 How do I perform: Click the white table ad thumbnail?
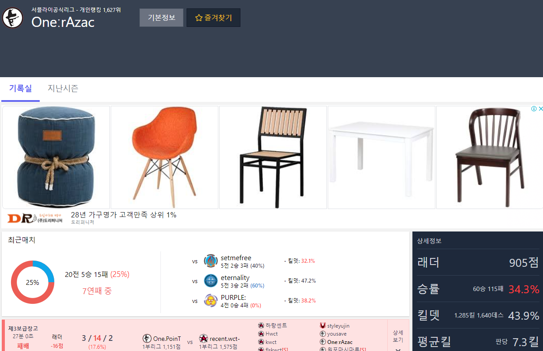click(x=382, y=157)
